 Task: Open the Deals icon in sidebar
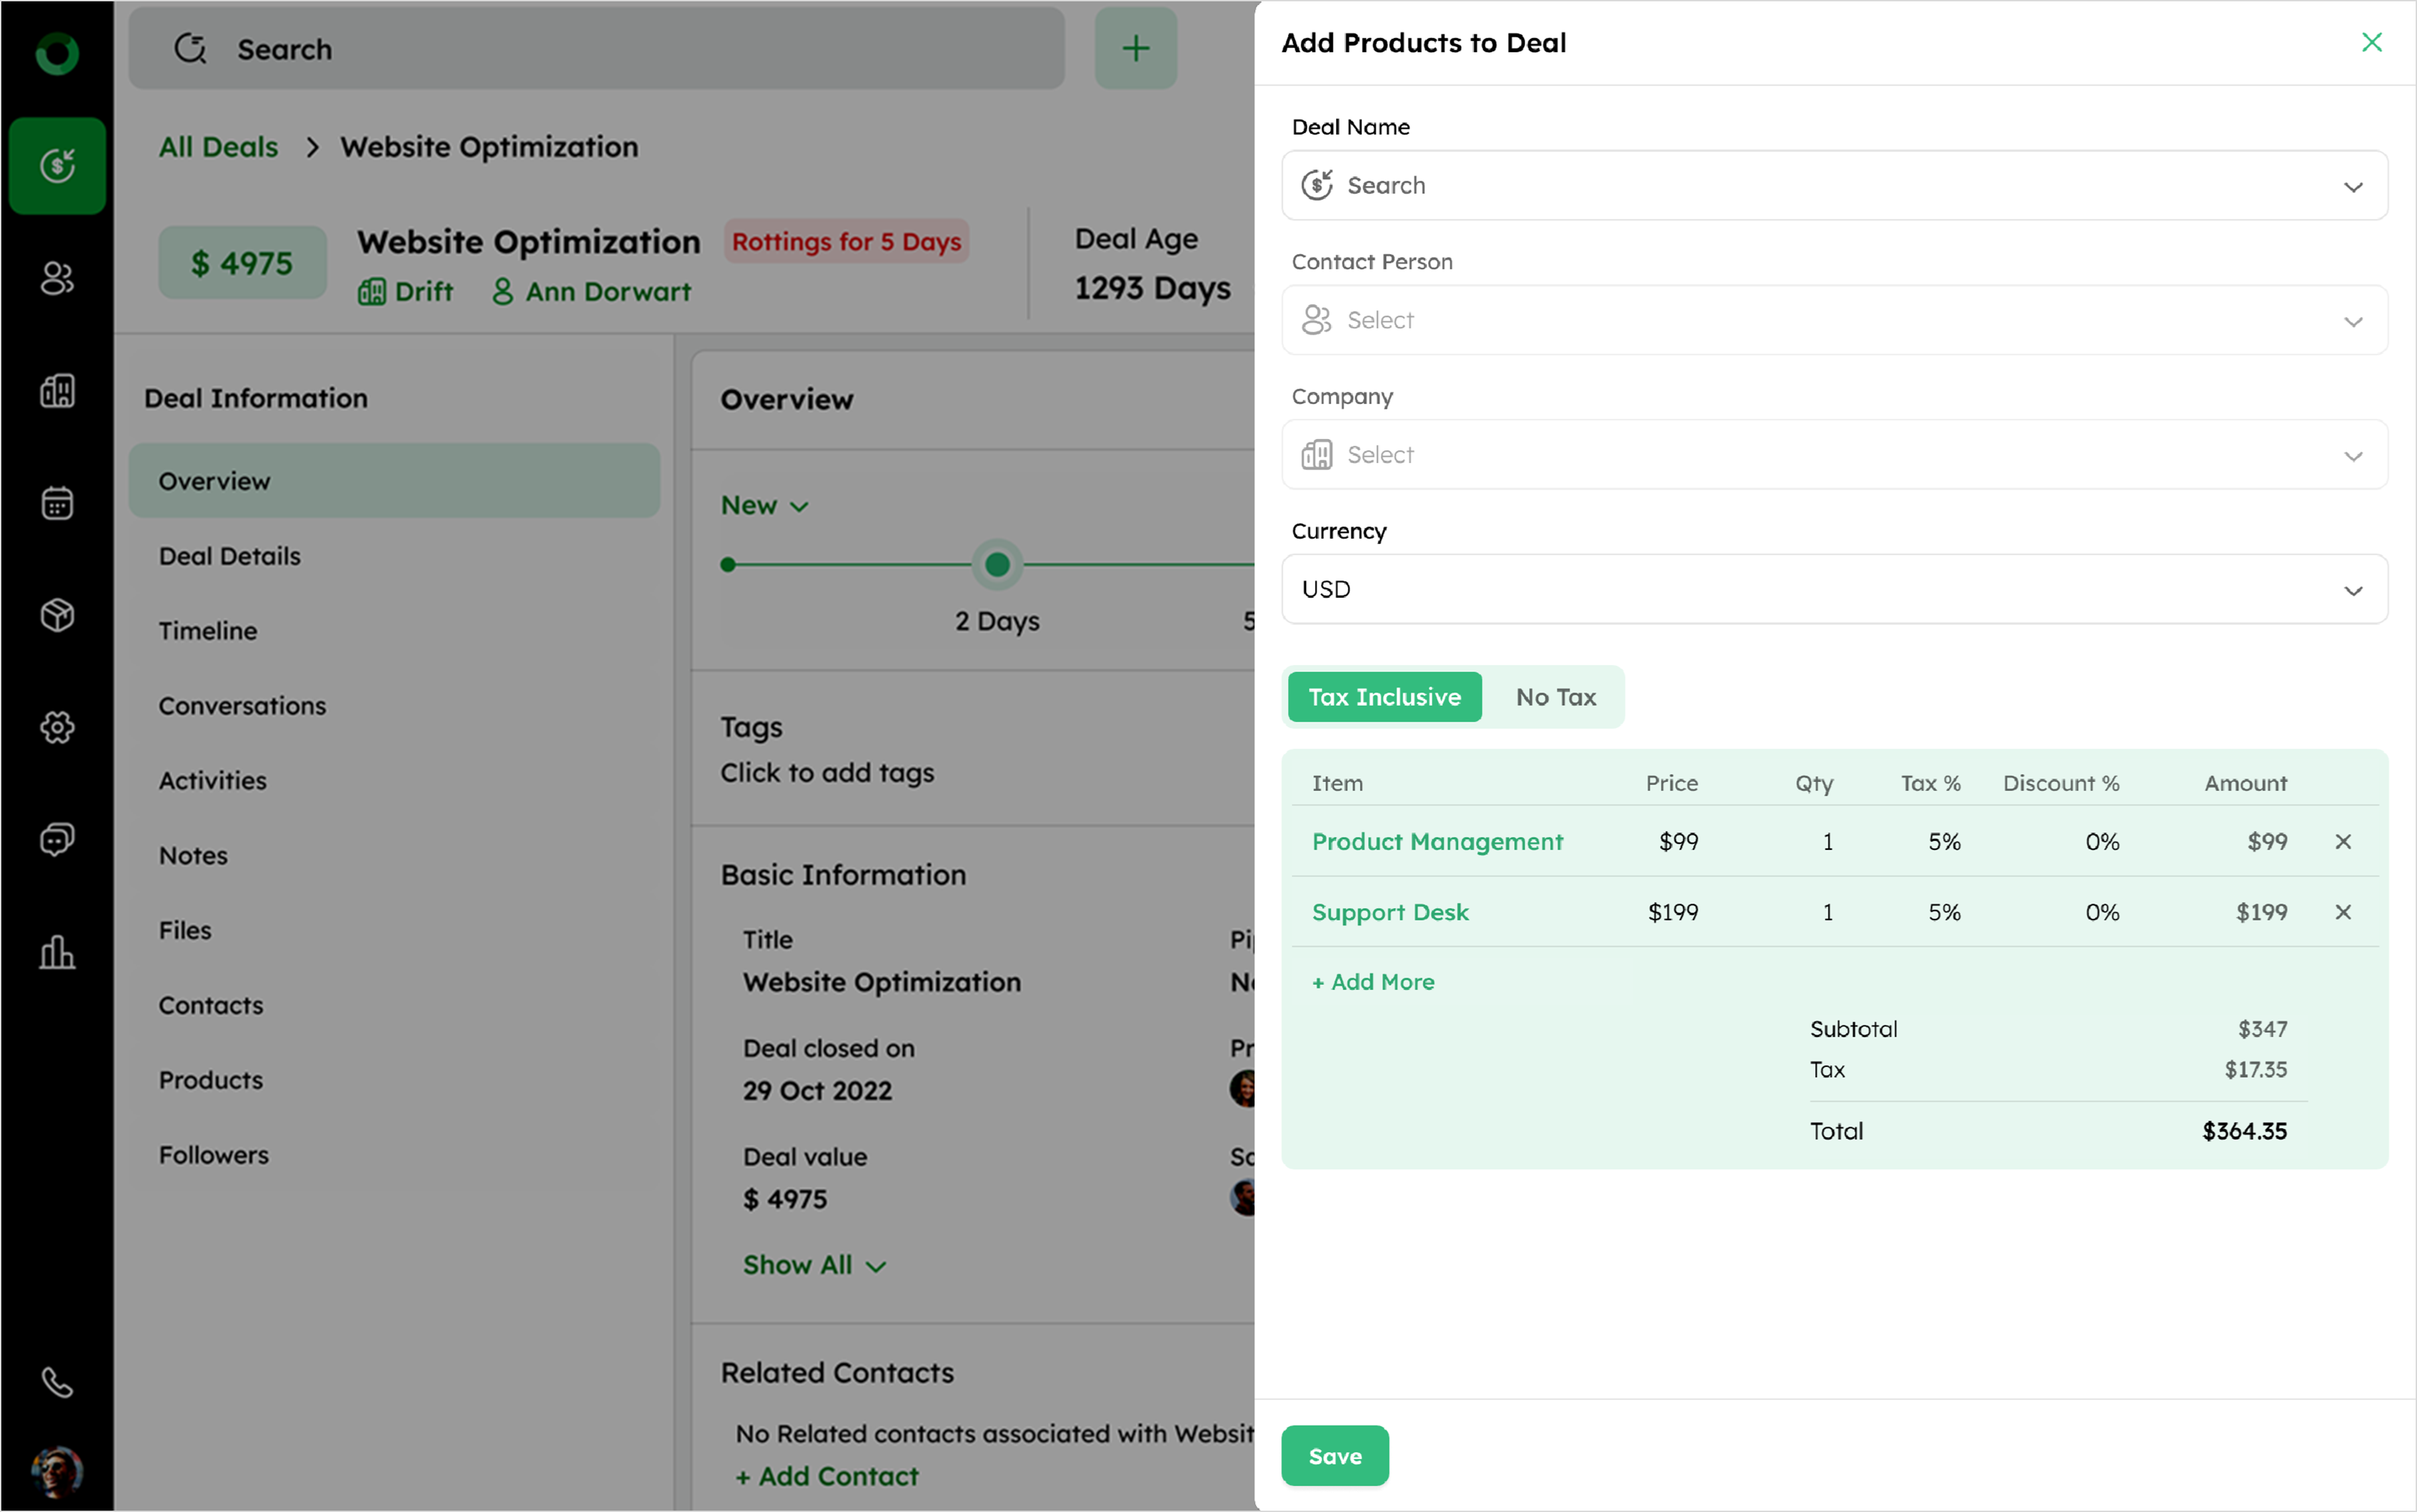click(57, 165)
